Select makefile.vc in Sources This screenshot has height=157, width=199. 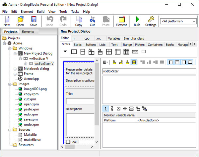(x=32, y=140)
